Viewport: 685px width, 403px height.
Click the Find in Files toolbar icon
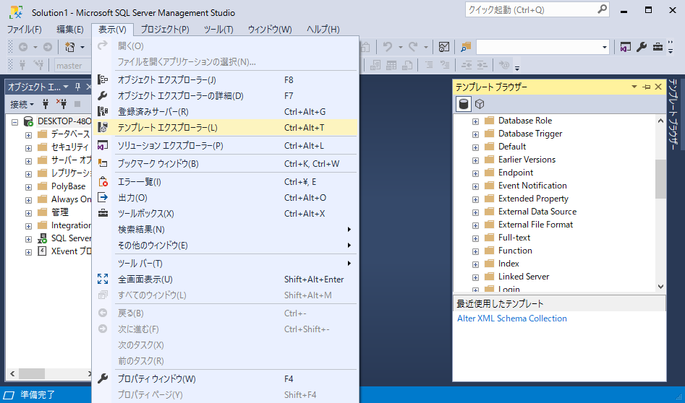pyautogui.click(x=466, y=47)
